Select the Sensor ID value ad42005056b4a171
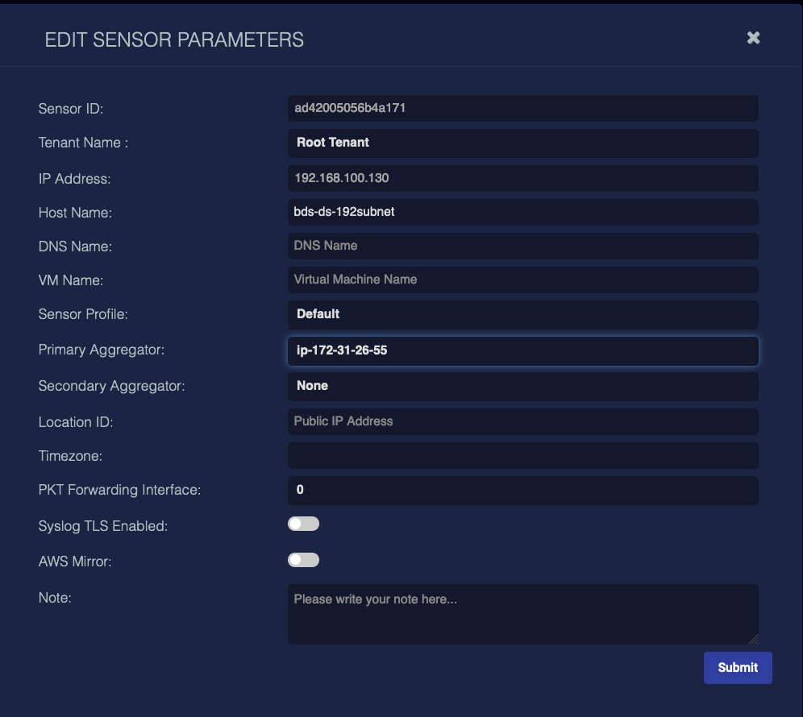The width and height of the screenshot is (803, 717). pos(522,108)
